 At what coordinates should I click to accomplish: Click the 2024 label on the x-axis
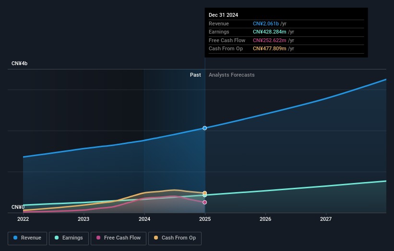point(144,219)
